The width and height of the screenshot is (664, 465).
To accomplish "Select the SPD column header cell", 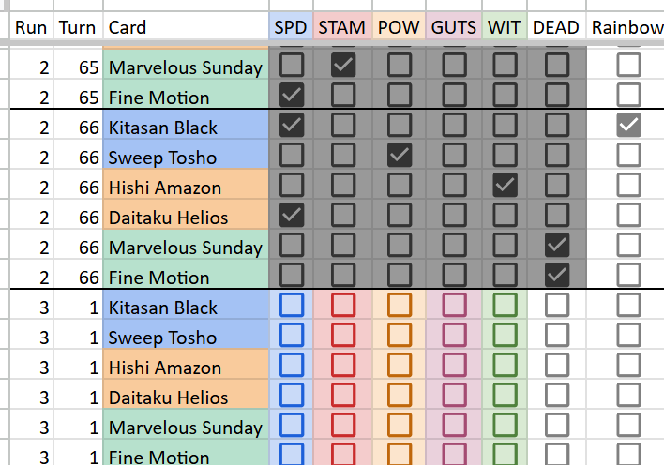I will (x=291, y=27).
